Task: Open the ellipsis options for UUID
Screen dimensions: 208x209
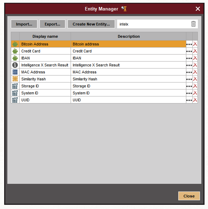Action: (189, 100)
